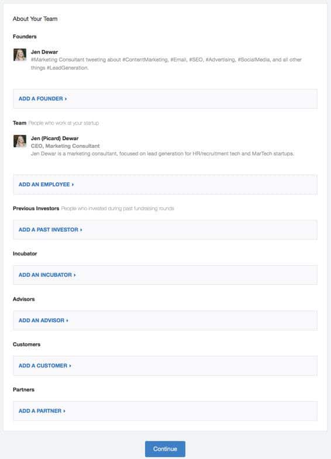Click the arrow next to Add an Advisor
This screenshot has width=331, height=459.
point(67,321)
